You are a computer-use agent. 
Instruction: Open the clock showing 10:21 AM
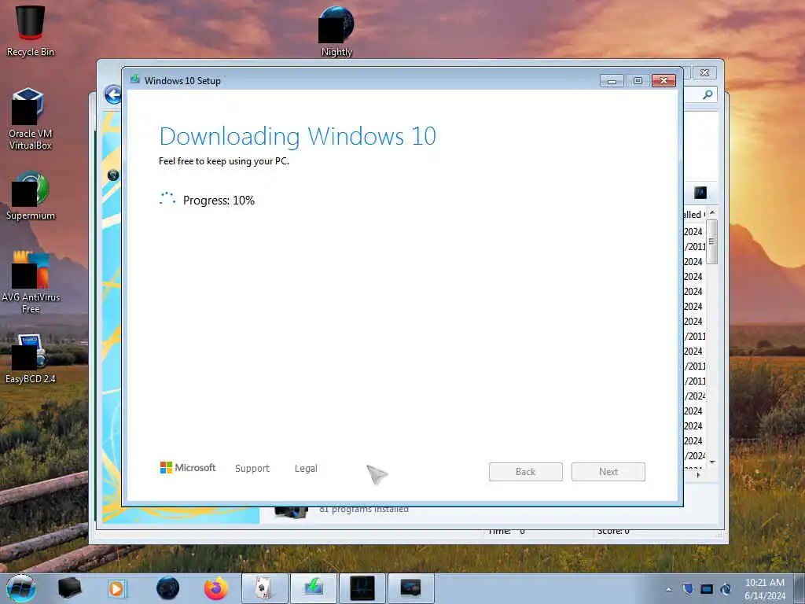tap(764, 588)
